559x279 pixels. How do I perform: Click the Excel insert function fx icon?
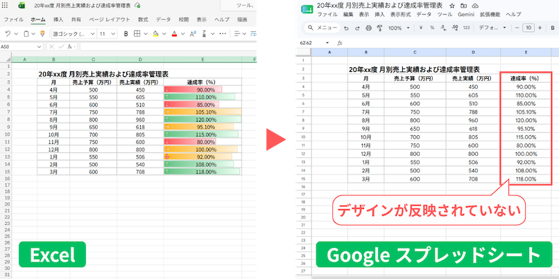(x=70, y=46)
